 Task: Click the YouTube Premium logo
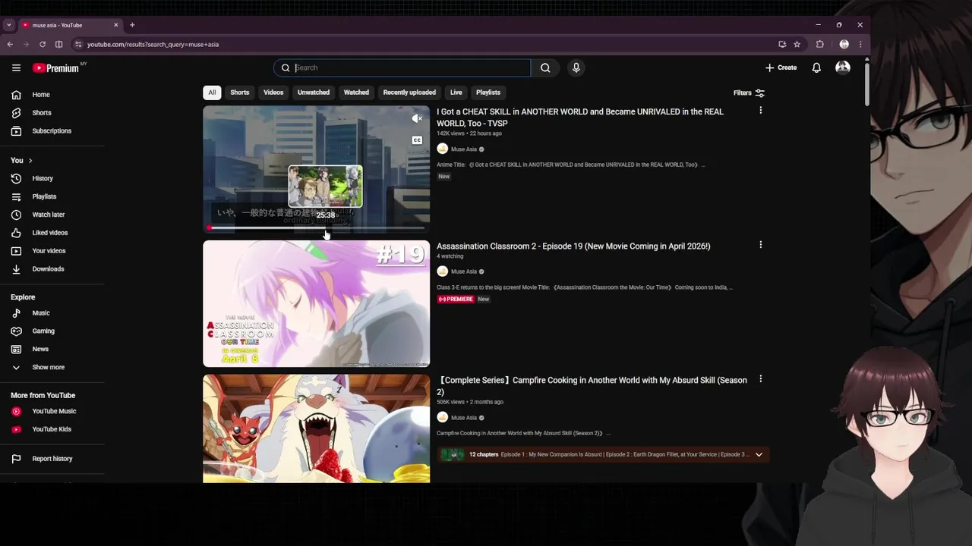[x=55, y=68]
